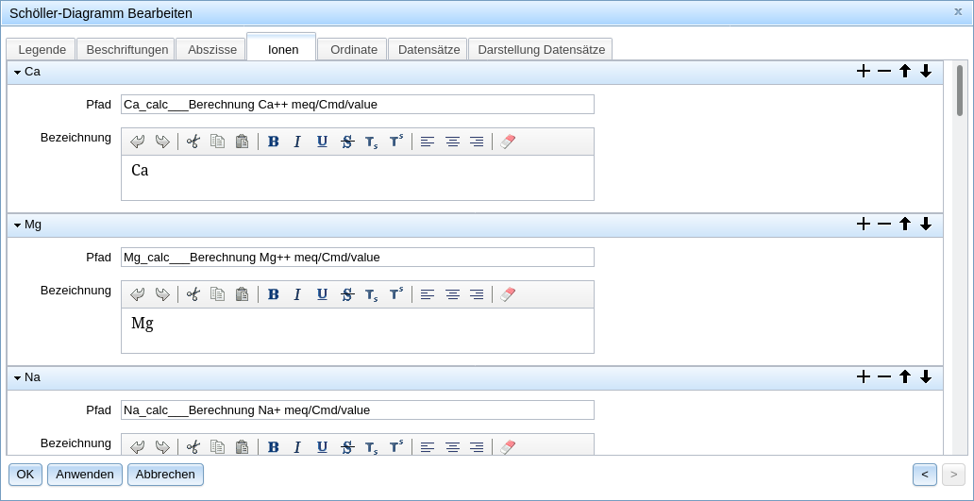Click Redo in the Ca Bezeichnung editor
Image resolution: width=974 pixels, height=501 pixels.
coord(162,142)
